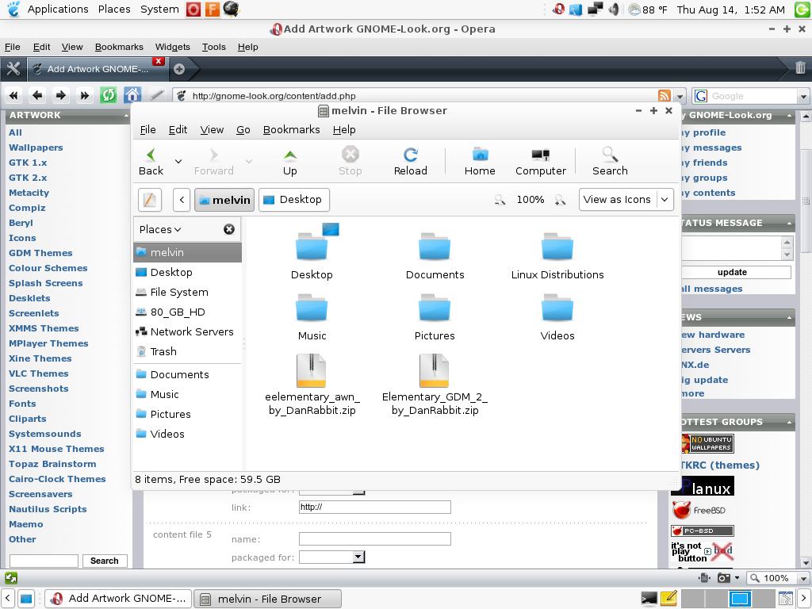812x609 pixels.
Task: Open the Opera Tools menu
Action: 214,47
